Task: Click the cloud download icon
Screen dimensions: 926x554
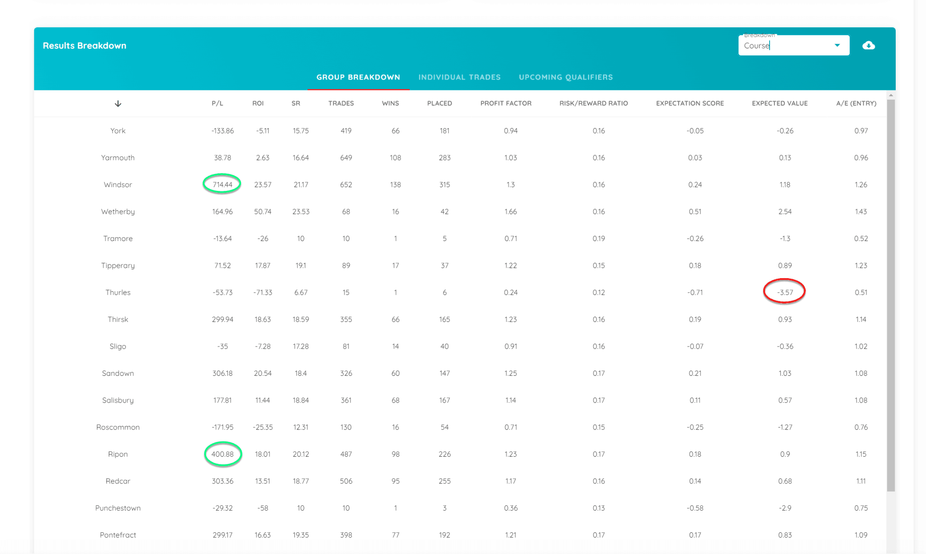Action: click(868, 45)
